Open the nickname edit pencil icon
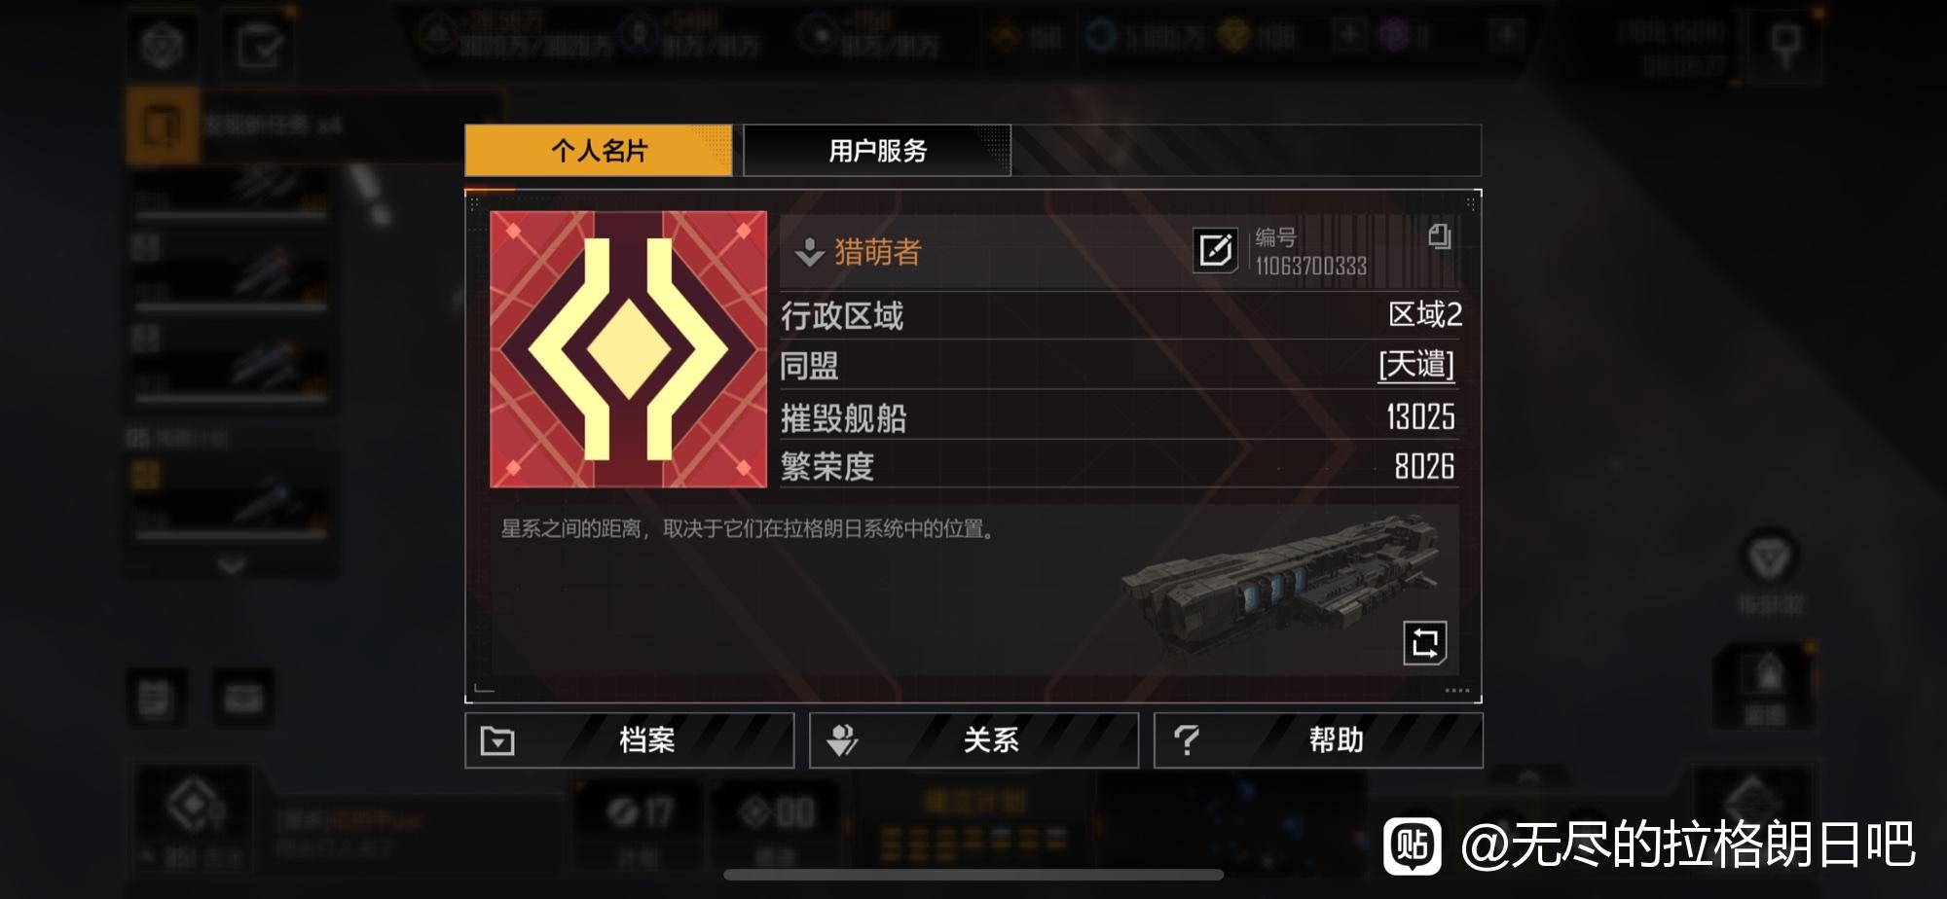 coord(1215,251)
